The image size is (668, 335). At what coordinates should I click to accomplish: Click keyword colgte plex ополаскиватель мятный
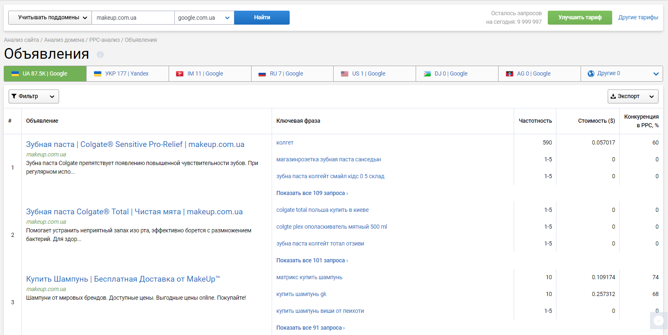[332, 227]
